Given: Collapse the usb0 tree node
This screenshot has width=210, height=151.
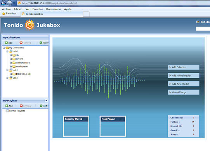Looking at the screenshot, I should [x=7, y=51].
